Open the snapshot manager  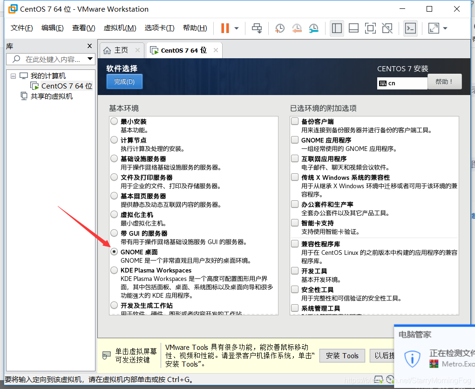pos(313,28)
